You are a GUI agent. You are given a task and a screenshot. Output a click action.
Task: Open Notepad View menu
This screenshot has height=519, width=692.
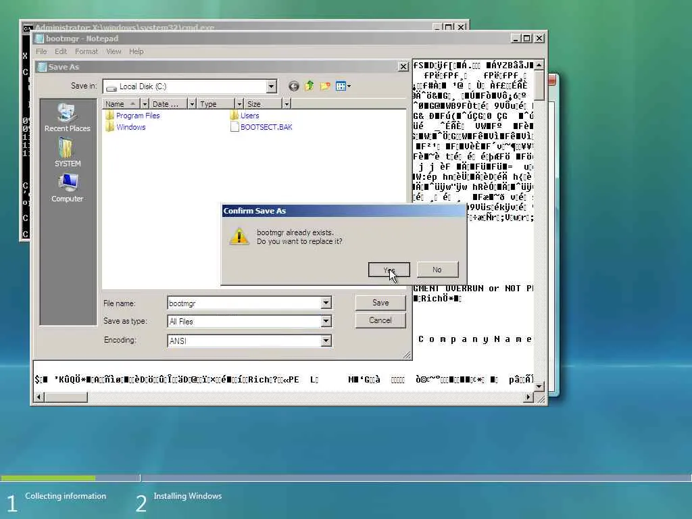(114, 51)
